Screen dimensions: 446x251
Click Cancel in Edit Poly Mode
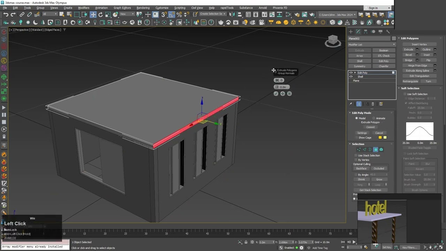pos(379,133)
